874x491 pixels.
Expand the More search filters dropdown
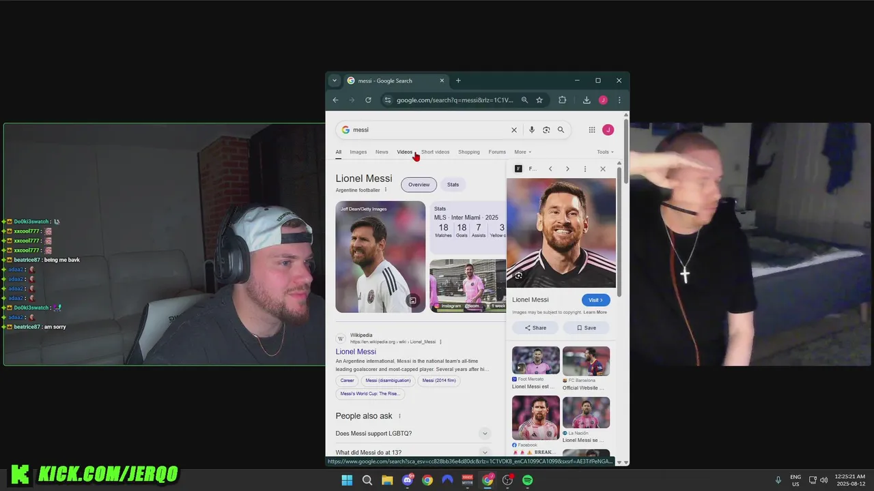(522, 152)
